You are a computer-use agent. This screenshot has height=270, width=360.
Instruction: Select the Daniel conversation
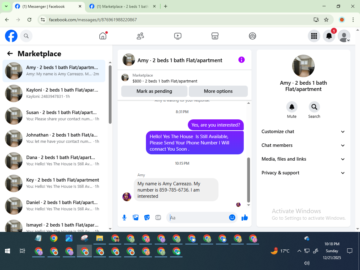pyautogui.click(x=54, y=206)
